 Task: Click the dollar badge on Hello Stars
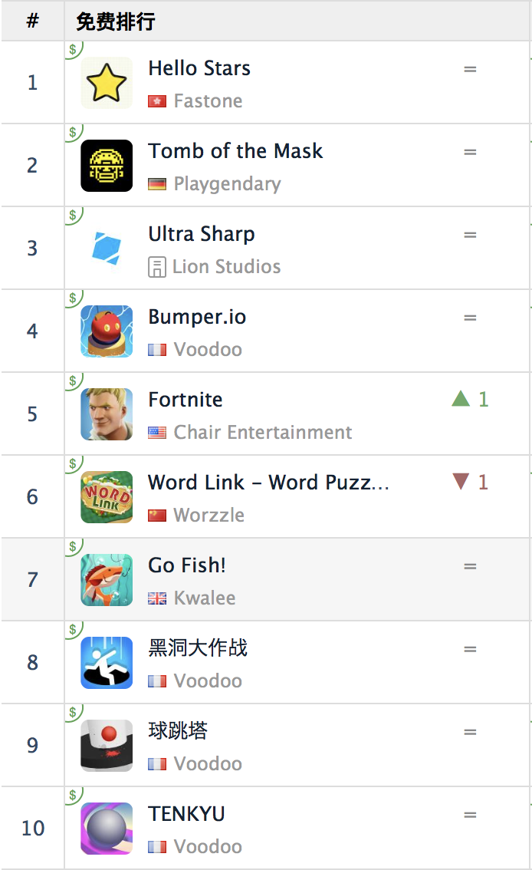tap(73, 49)
